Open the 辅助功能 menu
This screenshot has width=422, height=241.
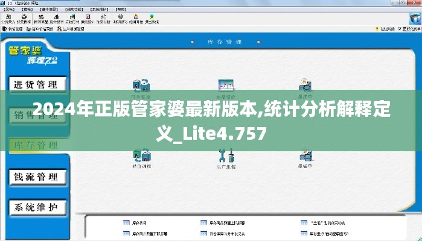[x=74, y=9]
